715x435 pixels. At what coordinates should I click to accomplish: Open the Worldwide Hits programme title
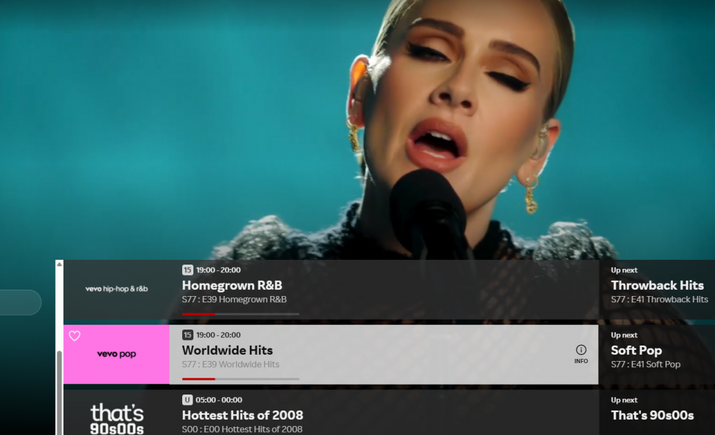228,351
